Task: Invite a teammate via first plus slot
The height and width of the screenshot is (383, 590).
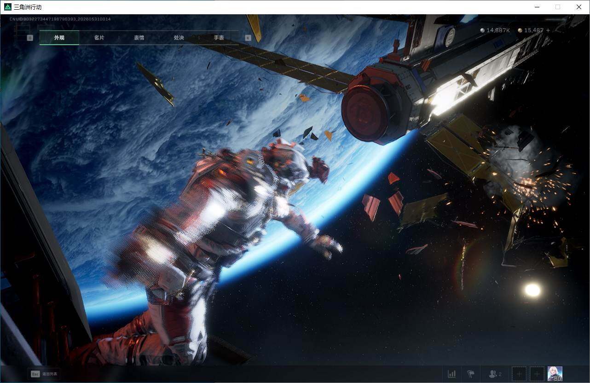Action: click(x=519, y=374)
